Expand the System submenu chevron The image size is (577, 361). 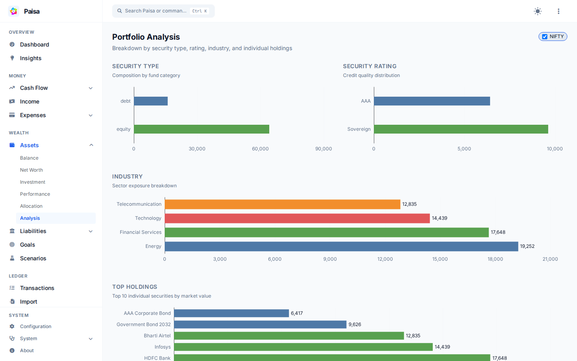(91, 339)
